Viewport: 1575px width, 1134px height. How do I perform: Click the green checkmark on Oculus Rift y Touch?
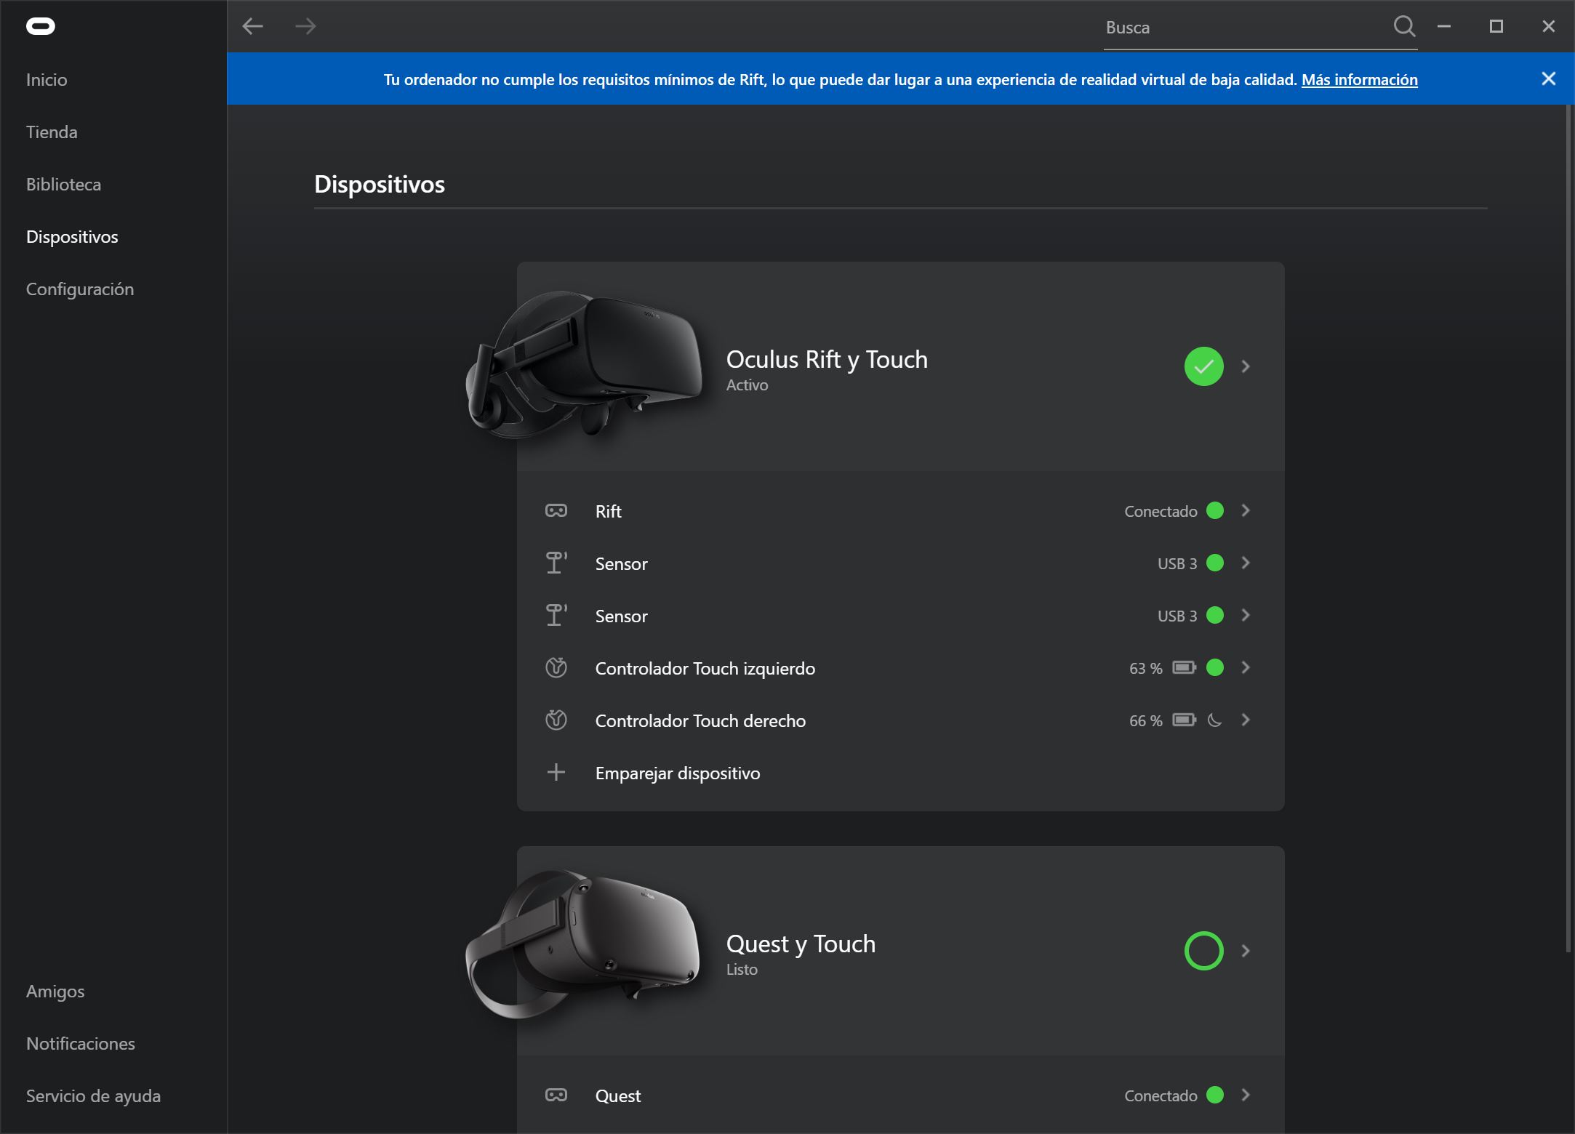(x=1204, y=367)
